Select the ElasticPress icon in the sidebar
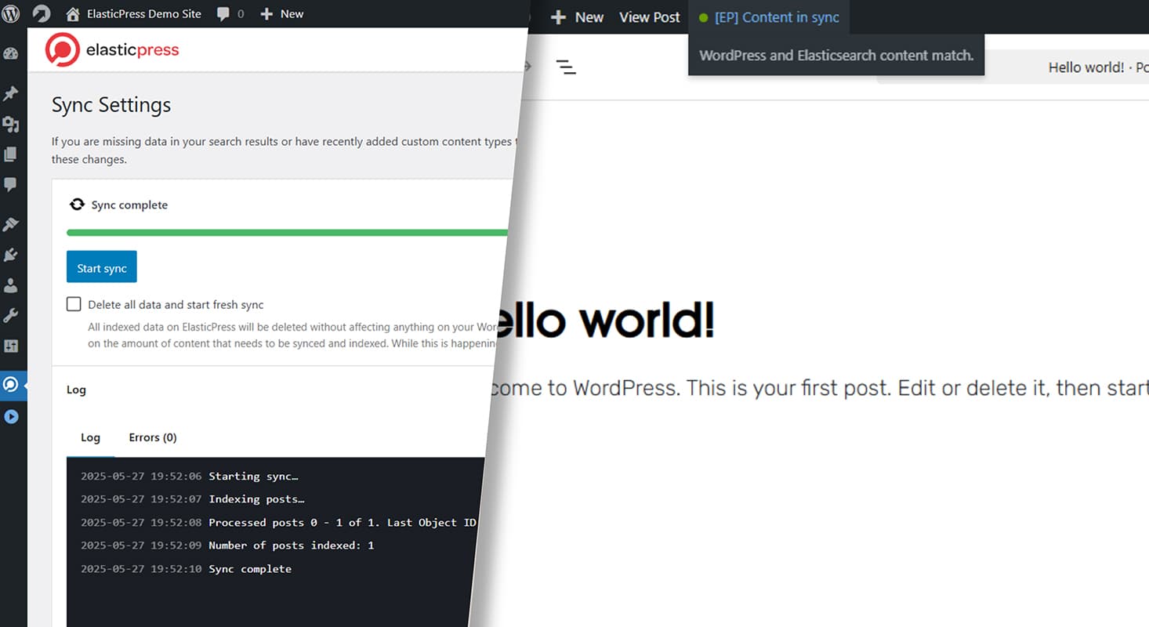The height and width of the screenshot is (627, 1149). point(11,385)
